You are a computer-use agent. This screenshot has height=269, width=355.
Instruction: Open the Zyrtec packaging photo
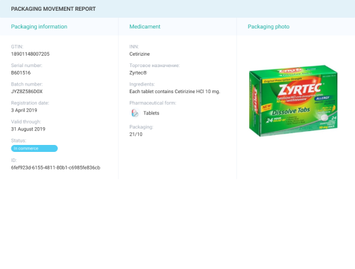(x=293, y=101)
